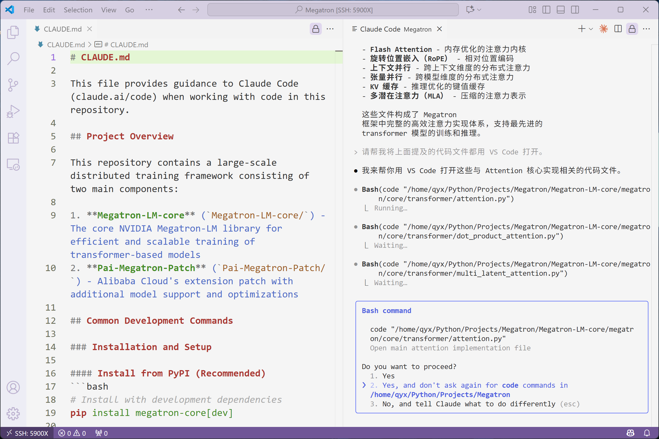Open the Extensions view
The height and width of the screenshot is (439, 659).
13,138
